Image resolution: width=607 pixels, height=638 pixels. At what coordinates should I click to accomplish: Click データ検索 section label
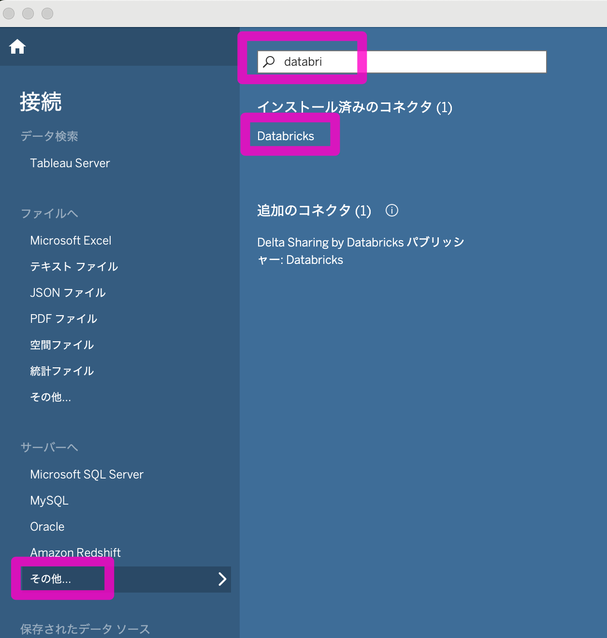coord(49,136)
